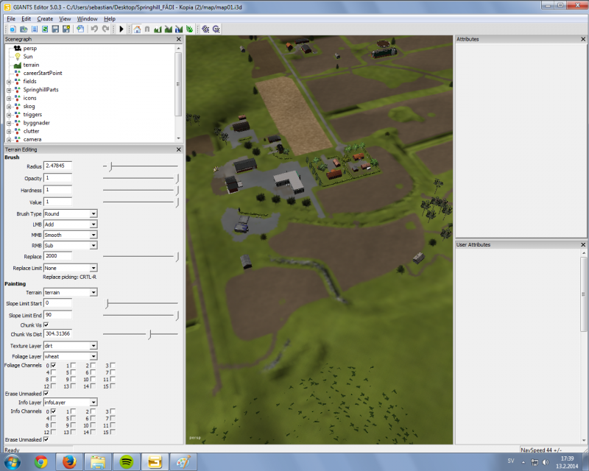Select the byggnader node
This screenshot has width=589, height=471.
(x=36, y=123)
